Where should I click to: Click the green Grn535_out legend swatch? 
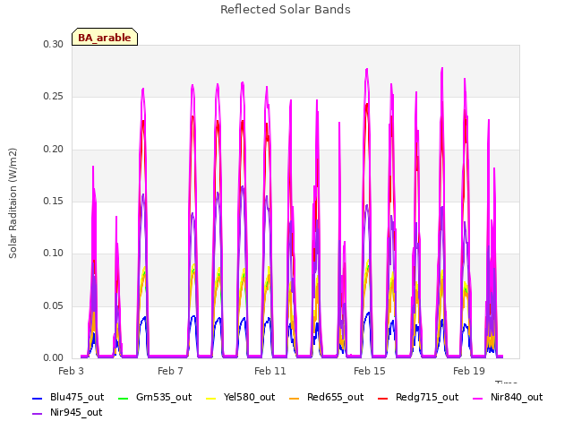(x=124, y=398)
